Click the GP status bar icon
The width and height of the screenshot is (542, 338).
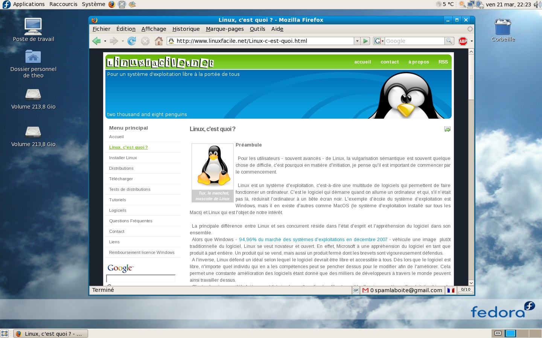[356, 290]
